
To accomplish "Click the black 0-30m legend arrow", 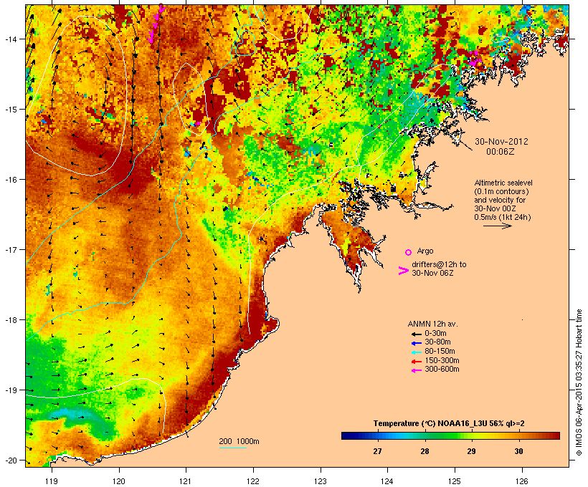I will 416,334.
